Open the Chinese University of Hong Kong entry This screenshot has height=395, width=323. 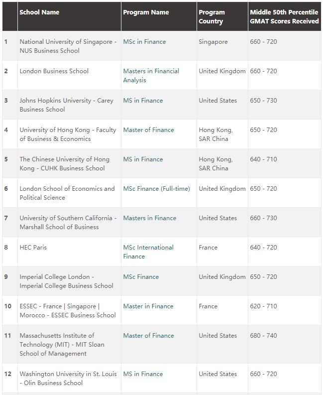64,164
